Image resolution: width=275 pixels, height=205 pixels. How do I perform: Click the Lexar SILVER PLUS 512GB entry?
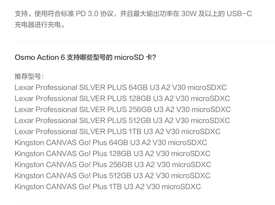[x=122, y=121]
